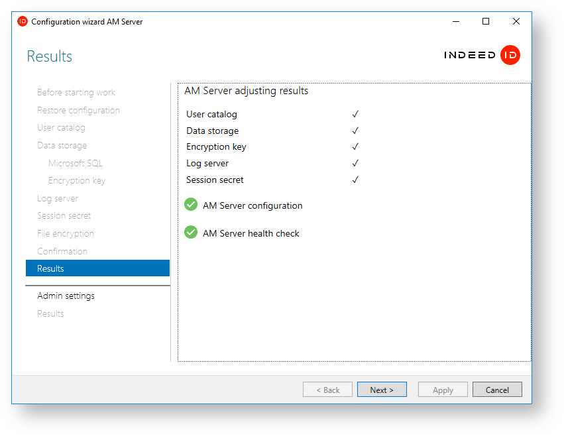
Task: Maximize the wizard window
Action: [486, 21]
